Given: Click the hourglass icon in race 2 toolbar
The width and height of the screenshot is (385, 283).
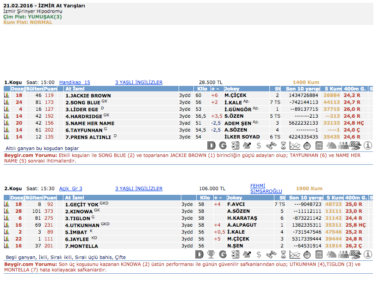Looking at the screenshot, I should click(283, 254).
